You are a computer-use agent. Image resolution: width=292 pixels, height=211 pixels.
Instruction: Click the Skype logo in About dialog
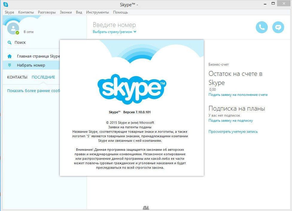pos(132,89)
